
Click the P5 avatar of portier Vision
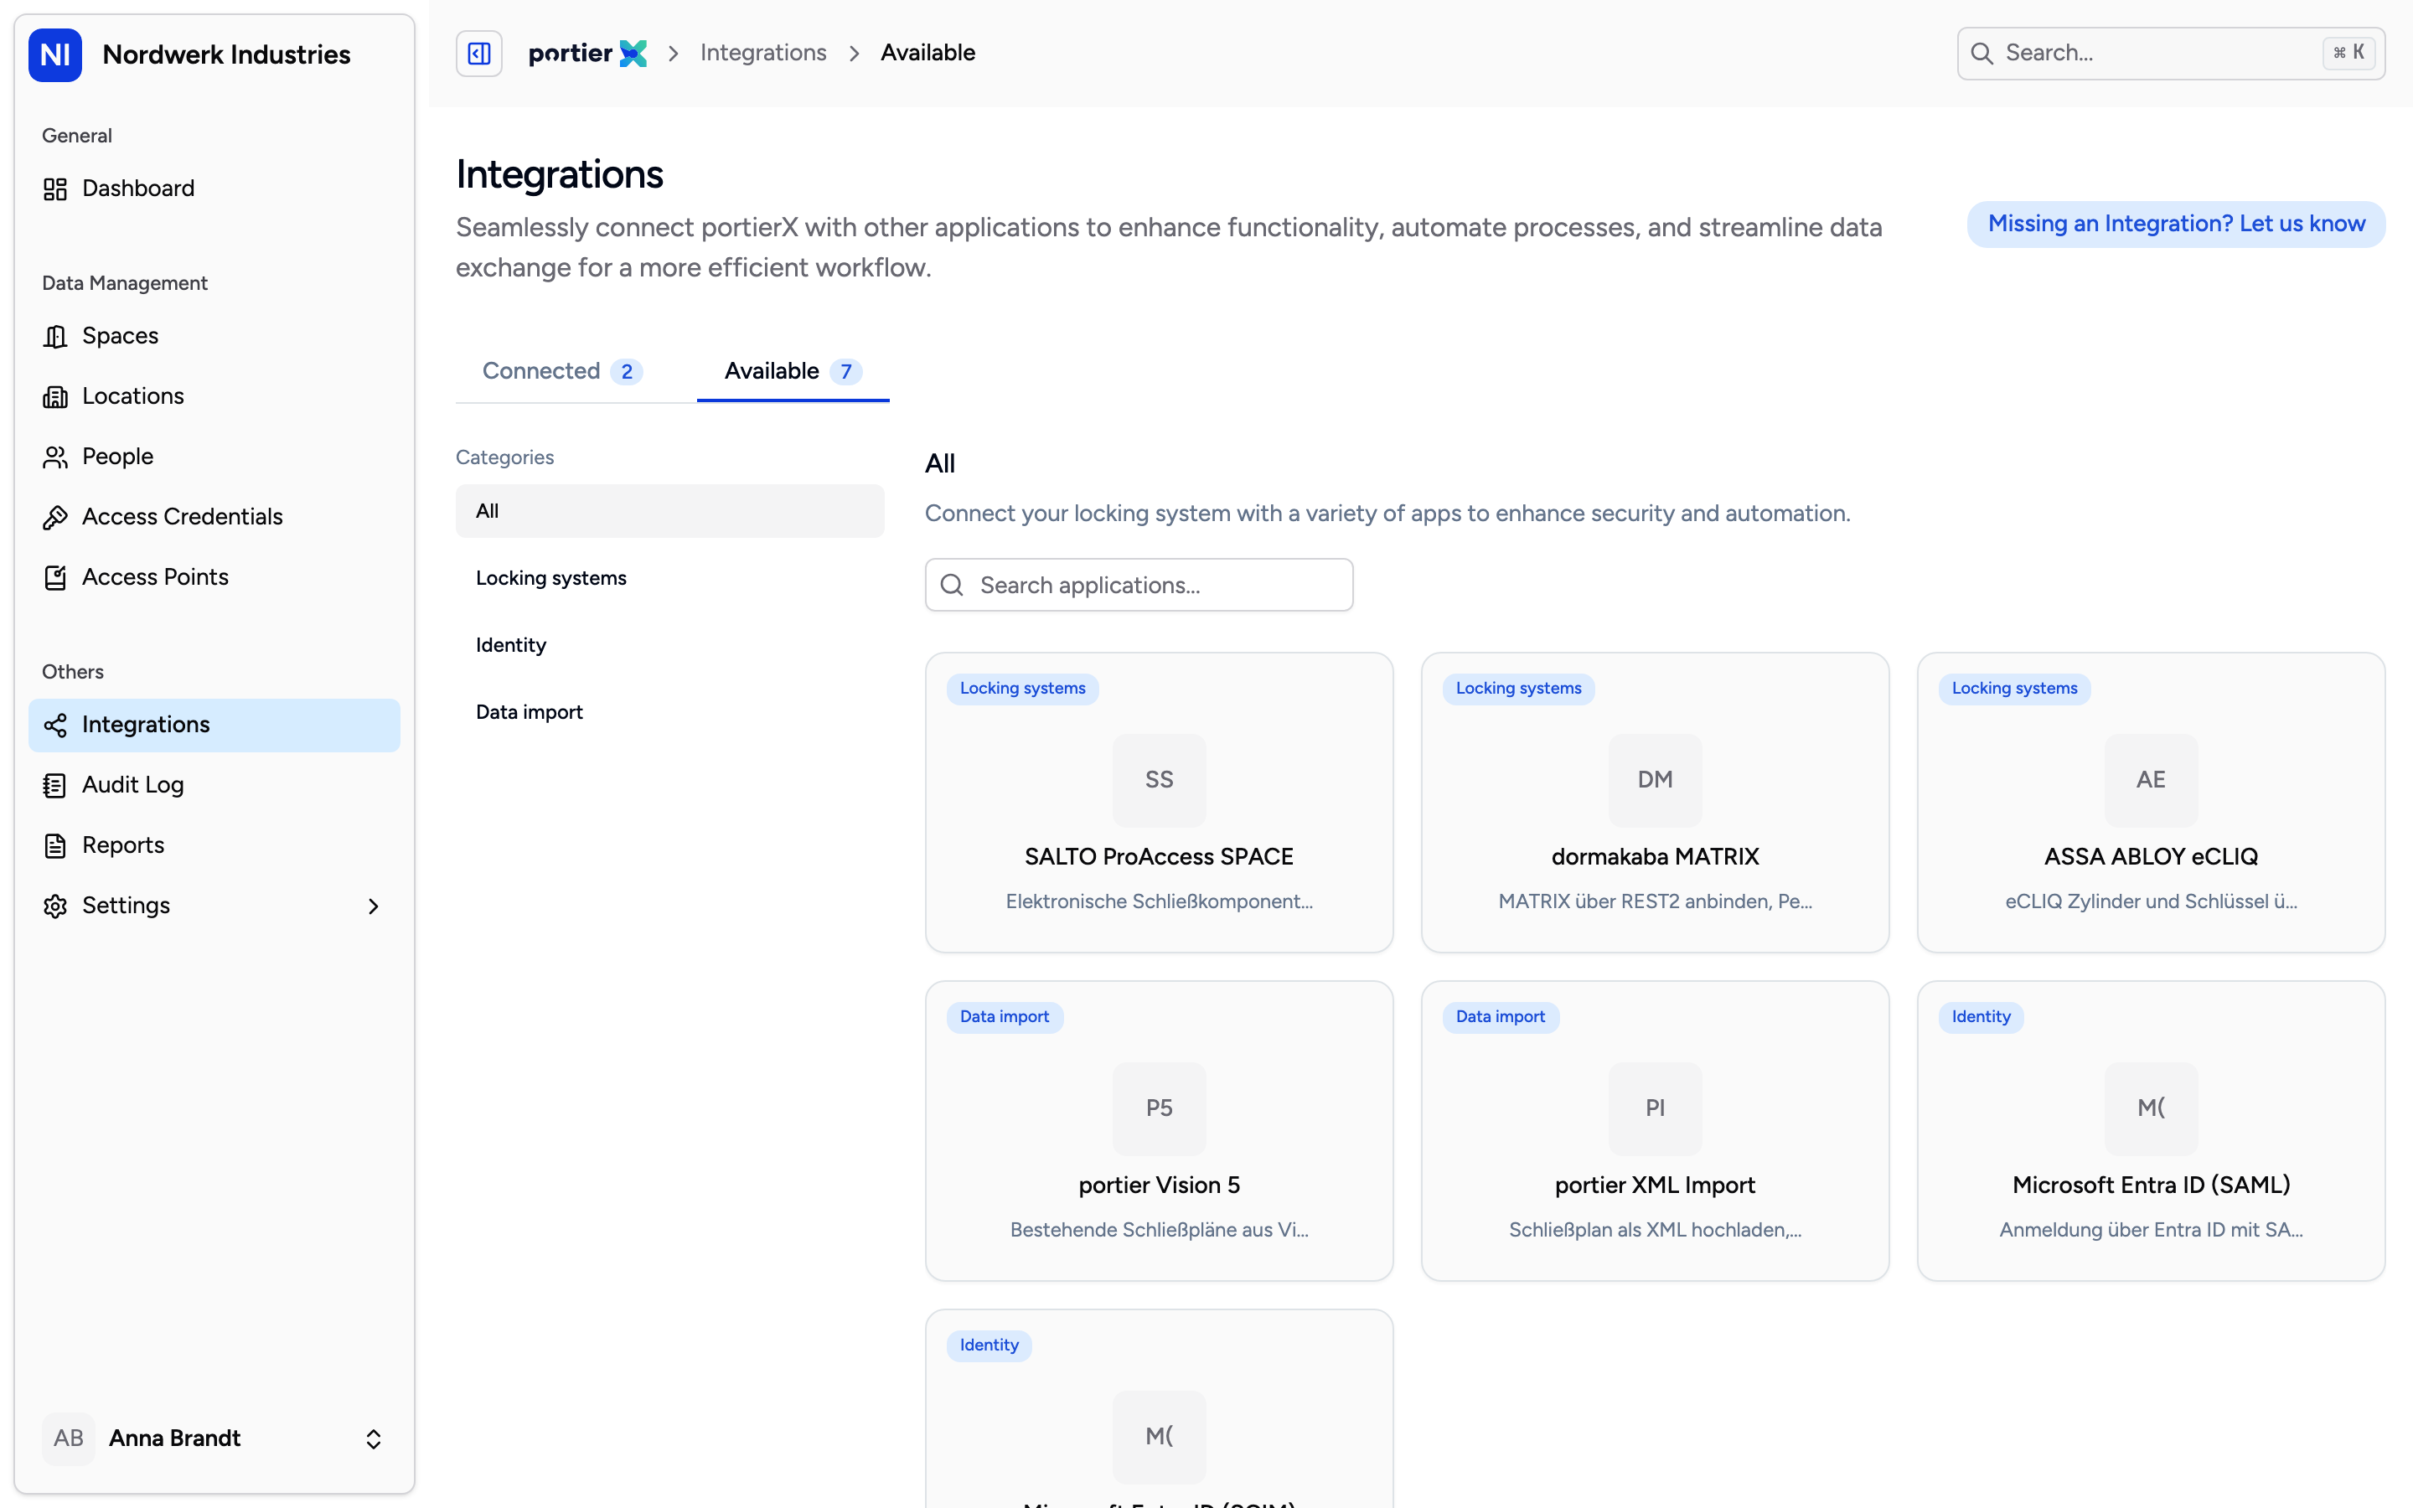point(1159,1108)
